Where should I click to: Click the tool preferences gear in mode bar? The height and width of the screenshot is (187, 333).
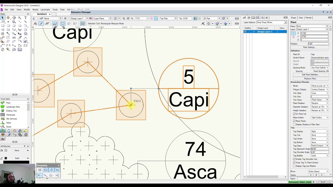coord(209,24)
